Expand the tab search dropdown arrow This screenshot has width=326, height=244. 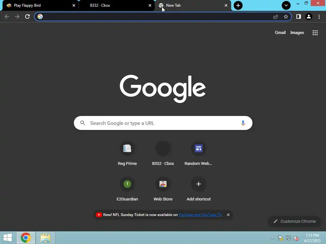(286, 5)
